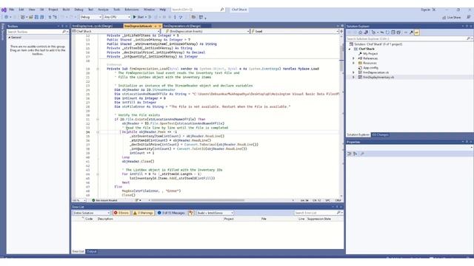Collapse the If IO.File.Exists block outline
This screenshot has height=266, width=474.
click(x=98, y=120)
